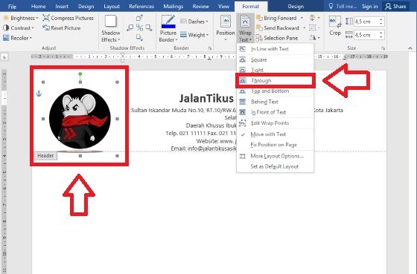The width and height of the screenshot is (417, 274).
Task: Click the Send Backward icon
Action: pyautogui.click(x=259, y=28)
